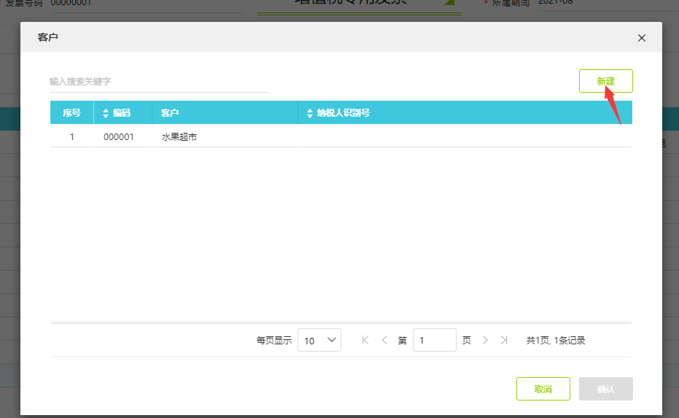Click 编码 header text

point(122,113)
